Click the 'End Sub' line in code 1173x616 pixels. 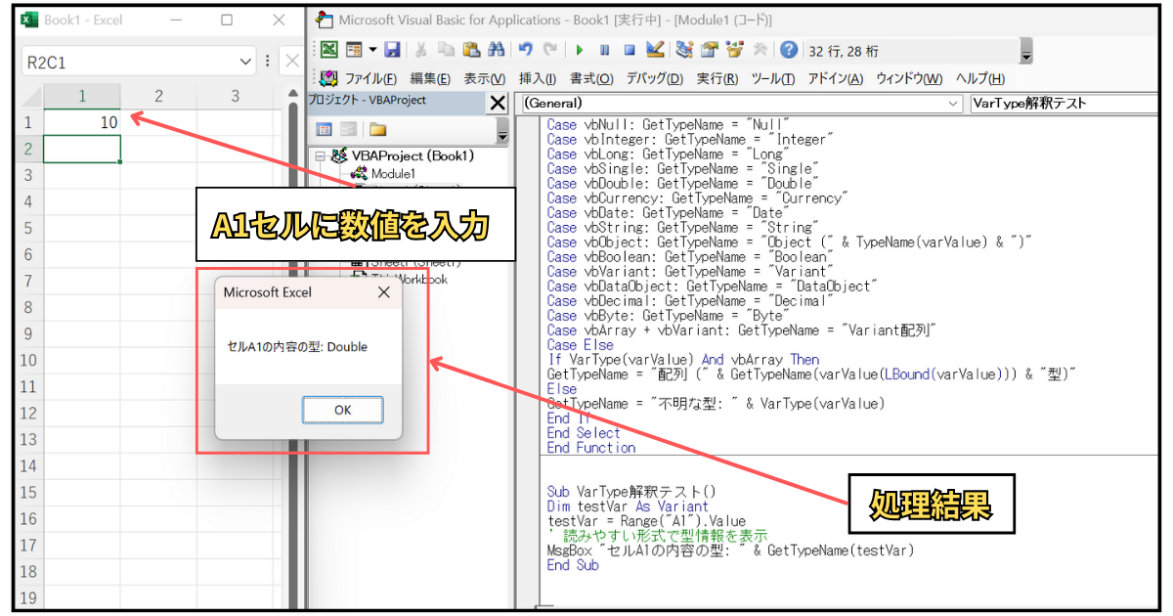pos(573,565)
